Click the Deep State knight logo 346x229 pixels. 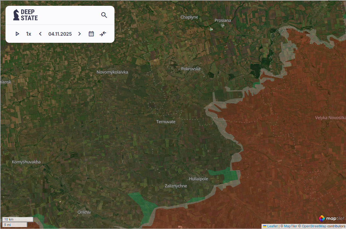pyautogui.click(x=16, y=15)
